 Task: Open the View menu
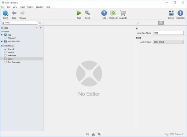tap(15, 7)
